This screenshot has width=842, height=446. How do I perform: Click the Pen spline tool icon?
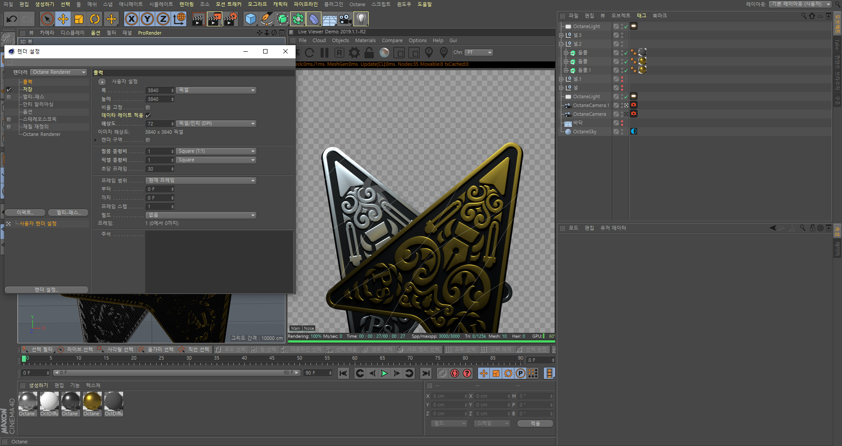tap(266, 19)
